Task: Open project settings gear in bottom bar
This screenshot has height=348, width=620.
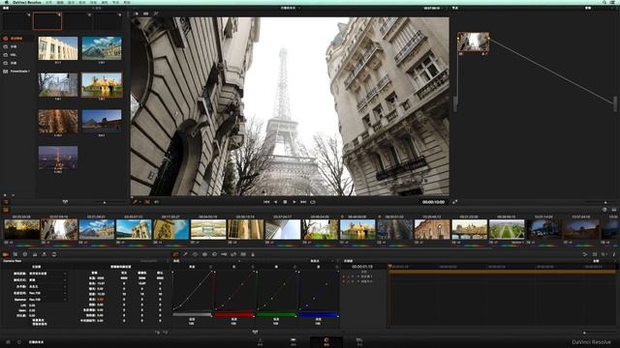Action: pyautogui.click(x=19, y=342)
